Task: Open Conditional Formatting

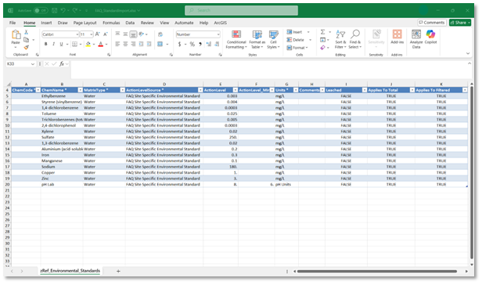Action: pos(236,40)
